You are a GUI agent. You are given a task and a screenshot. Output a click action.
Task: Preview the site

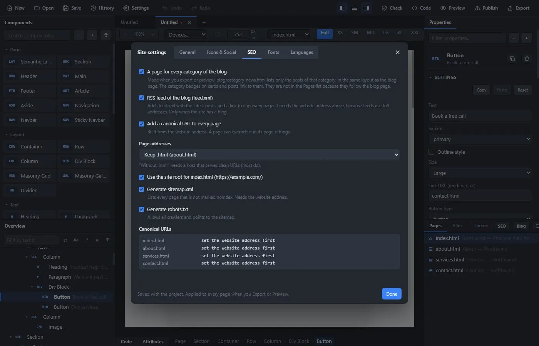tap(453, 8)
